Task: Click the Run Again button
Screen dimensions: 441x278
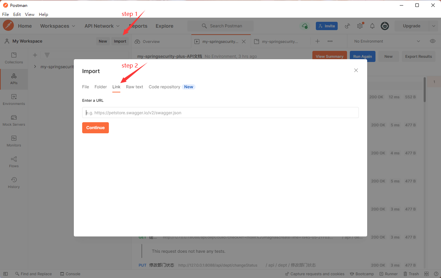Action: point(362,56)
